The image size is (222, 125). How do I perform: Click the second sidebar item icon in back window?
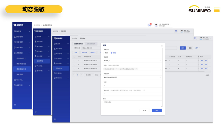click(15, 36)
